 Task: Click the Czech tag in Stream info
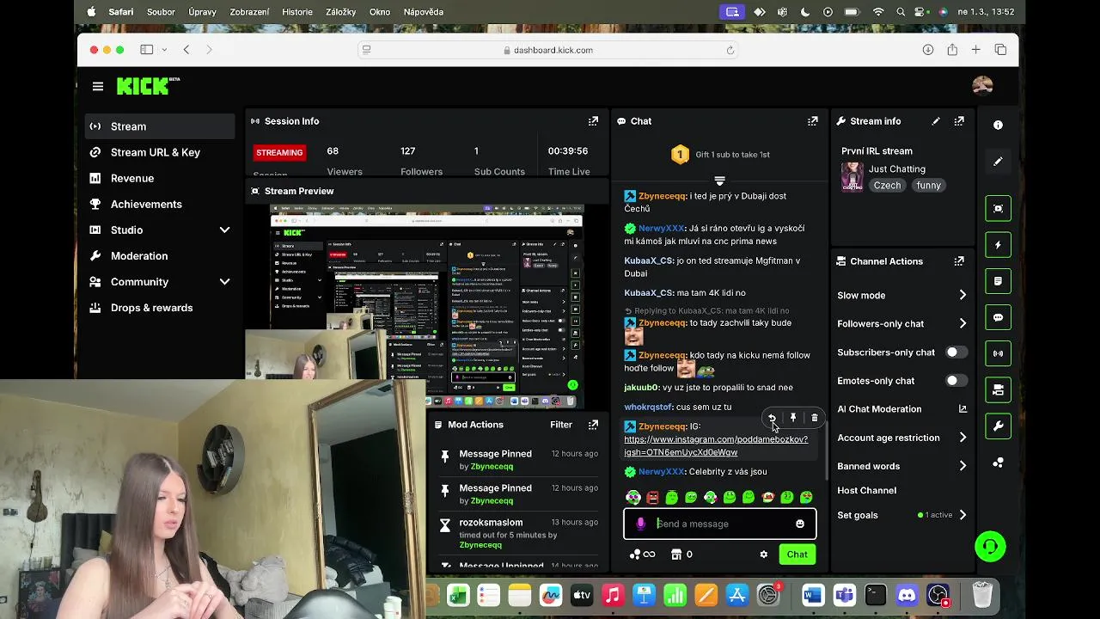tap(888, 185)
